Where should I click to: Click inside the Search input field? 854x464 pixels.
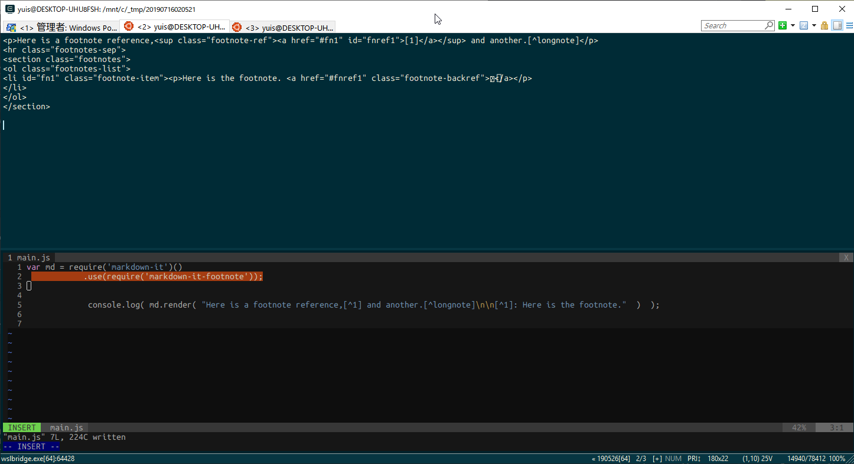click(732, 25)
